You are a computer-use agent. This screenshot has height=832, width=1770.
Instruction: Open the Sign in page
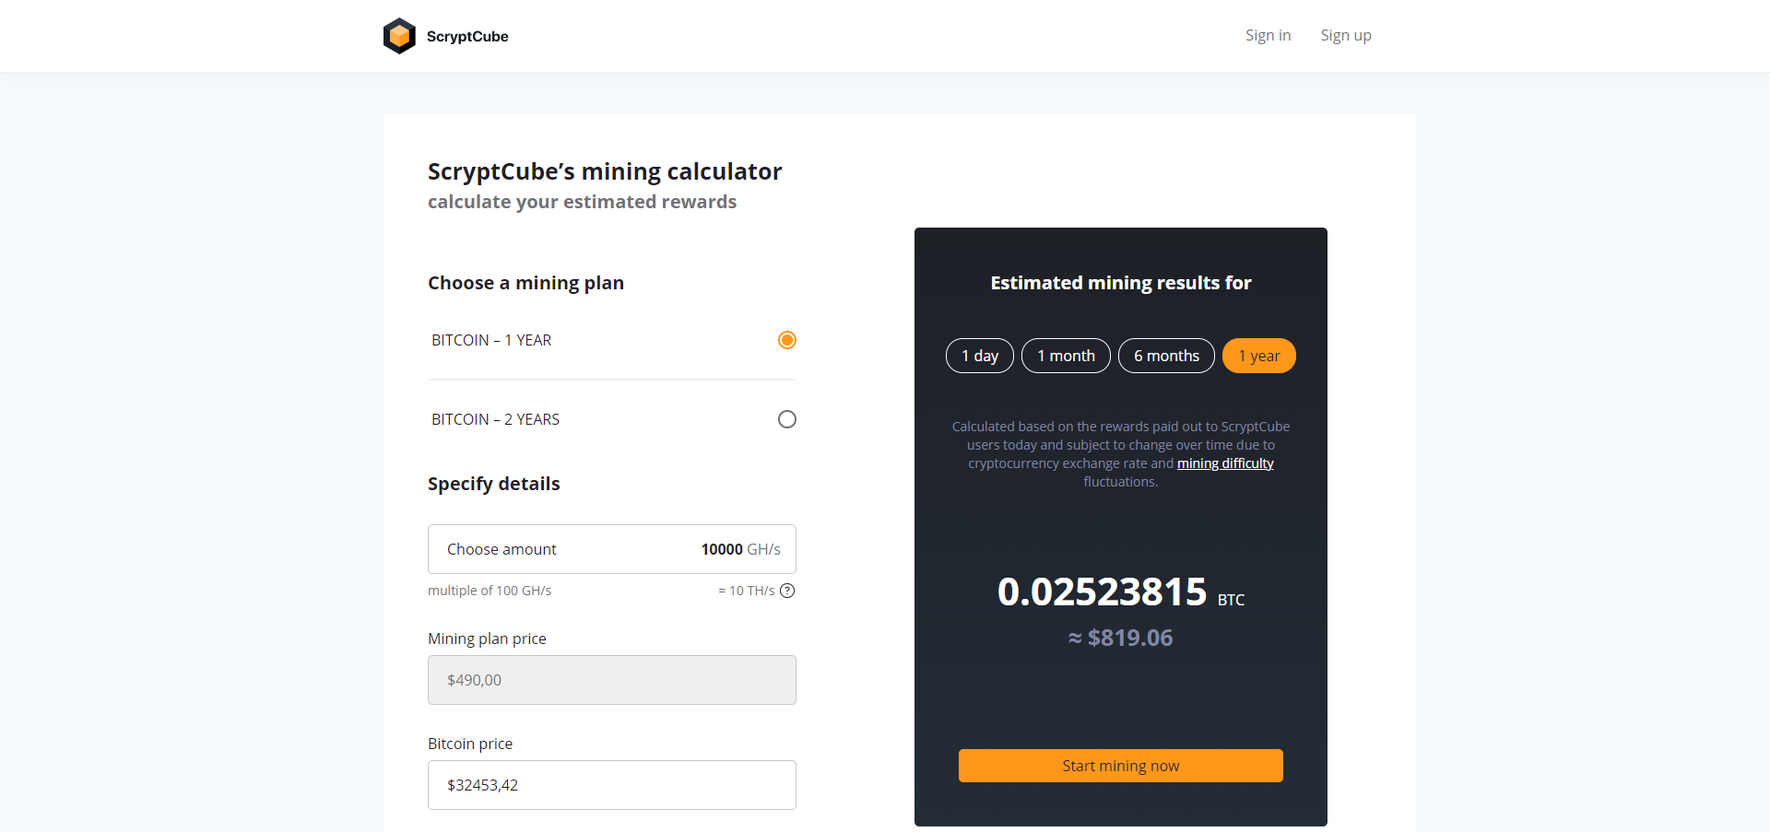(1268, 35)
